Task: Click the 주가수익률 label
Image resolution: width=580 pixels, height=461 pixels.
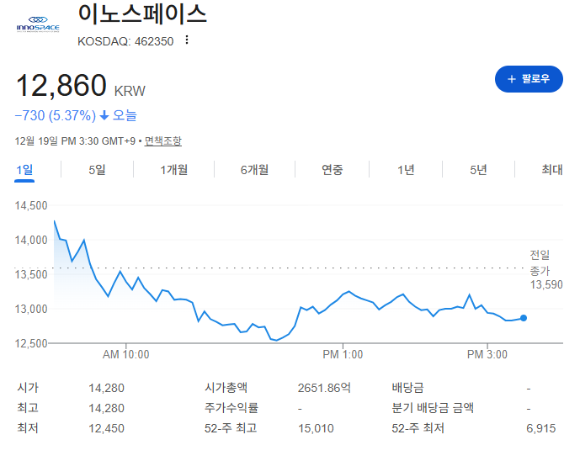Action: coord(231,408)
